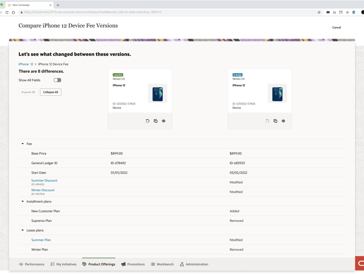Click eye view icon on Version 3.0 card

click(x=283, y=121)
